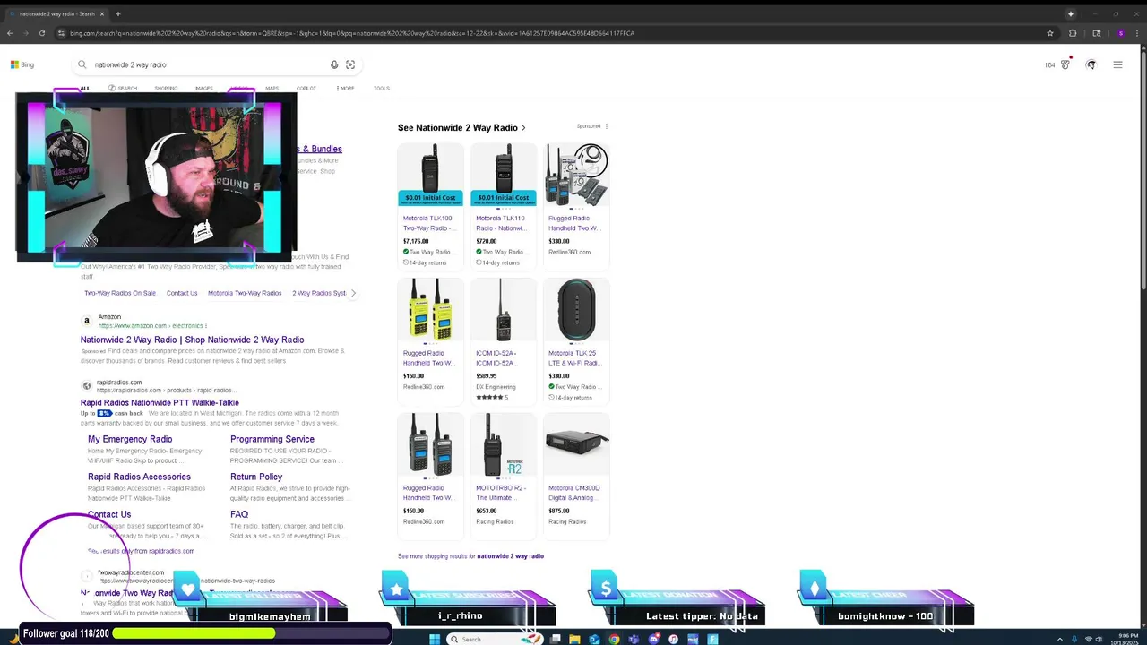Open Microsoft Teams from the taskbar
Screen dimensions: 1147x645
634,639
